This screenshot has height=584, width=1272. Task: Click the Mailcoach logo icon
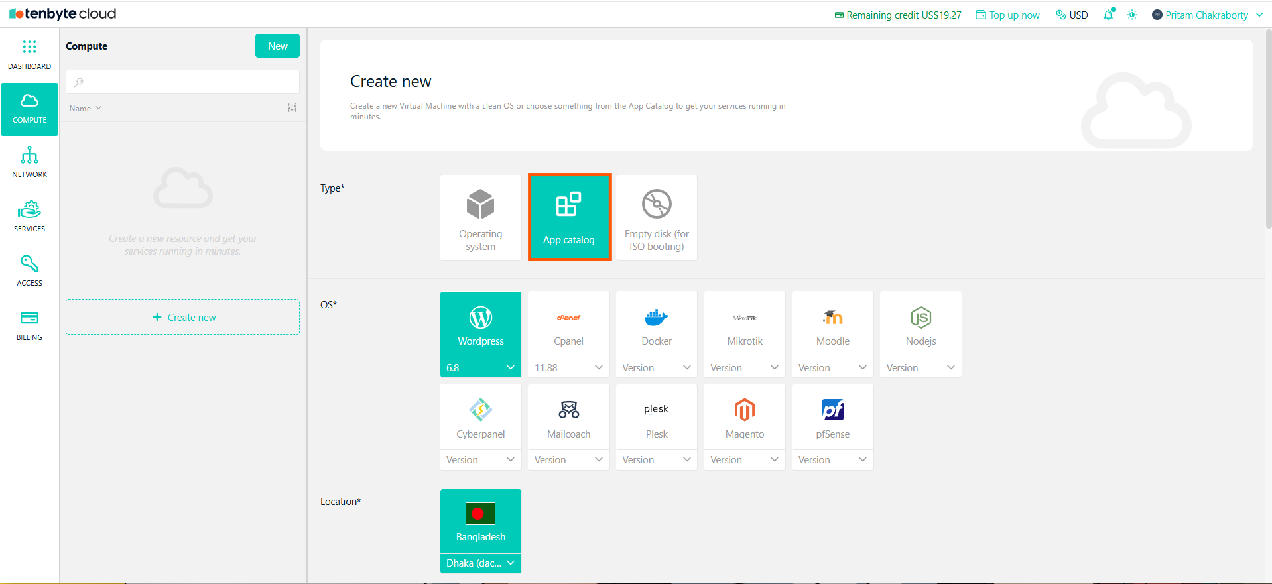pos(568,410)
